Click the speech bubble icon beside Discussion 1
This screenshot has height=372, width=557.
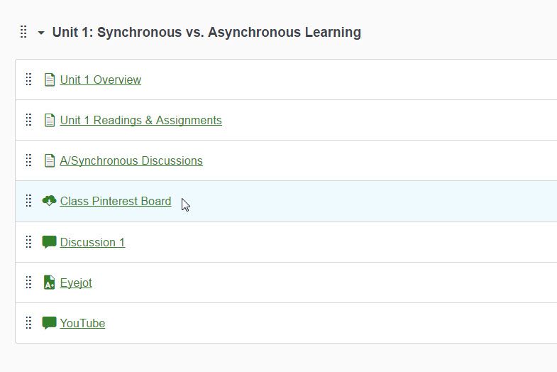point(49,242)
